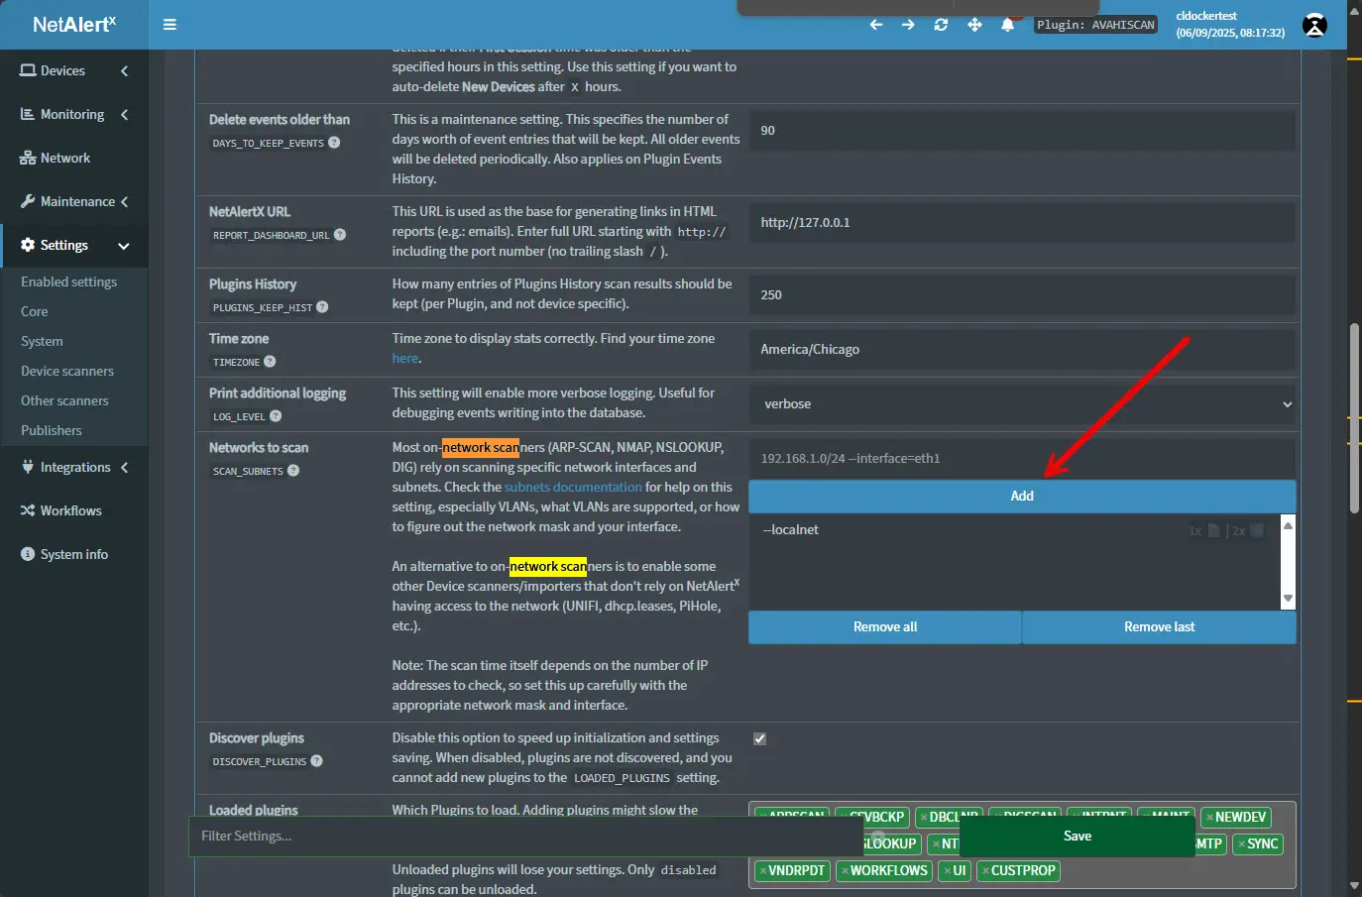Open the Publishers settings section
Screen dimensions: 1362x897
point(52,431)
